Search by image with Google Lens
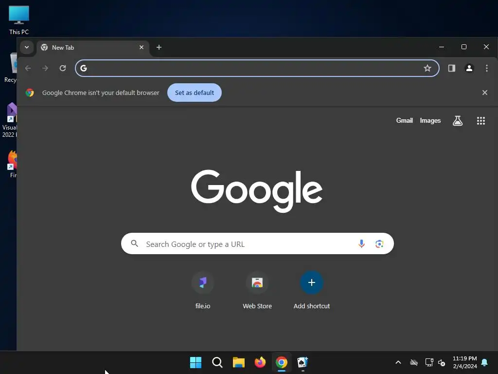 (x=379, y=243)
